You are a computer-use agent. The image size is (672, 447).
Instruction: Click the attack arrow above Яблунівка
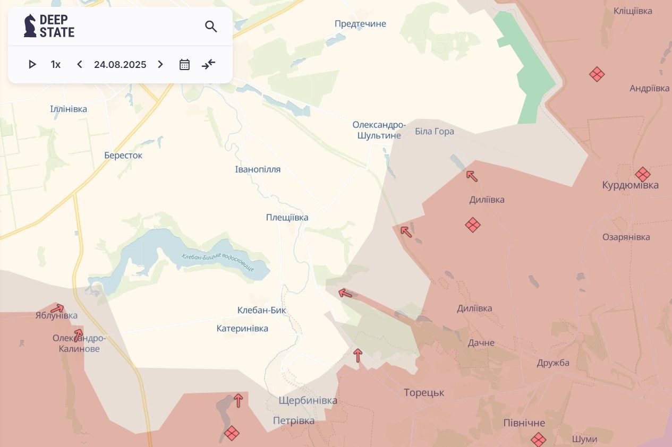tap(57, 308)
